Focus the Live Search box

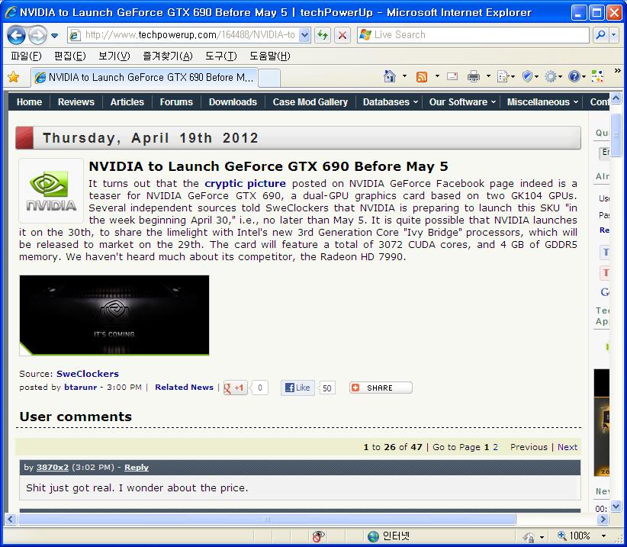[x=473, y=35]
